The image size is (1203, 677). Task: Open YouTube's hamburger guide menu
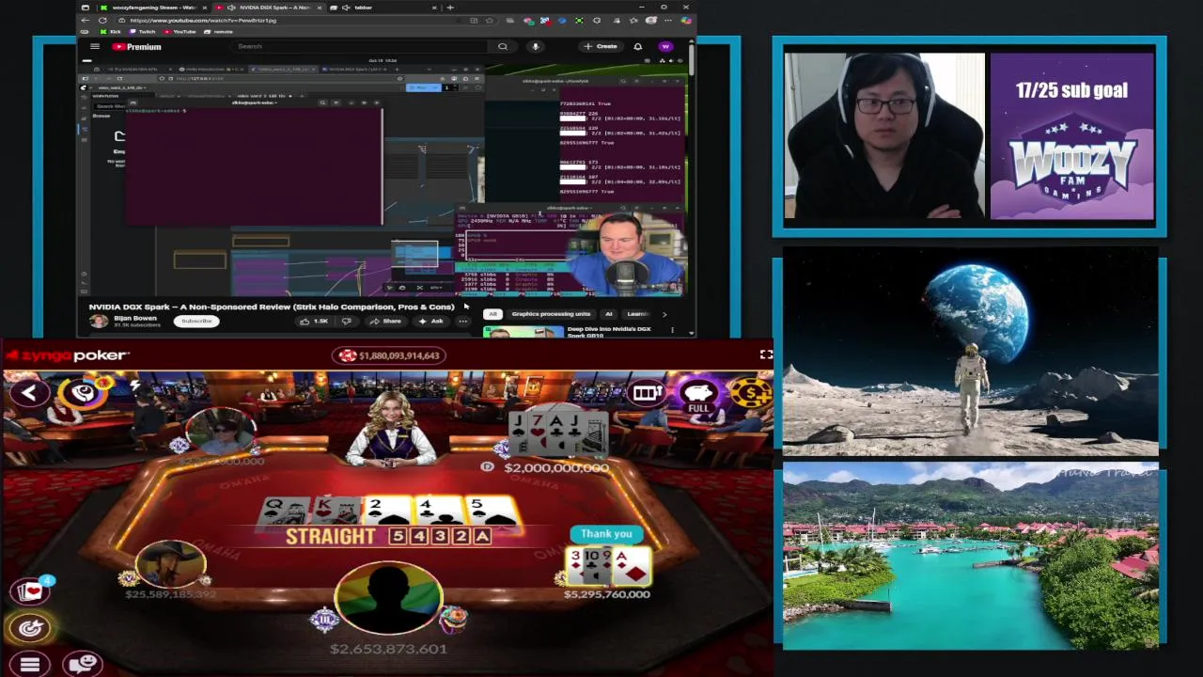click(x=95, y=46)
